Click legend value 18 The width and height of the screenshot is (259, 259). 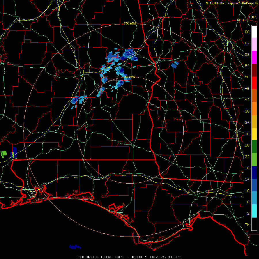247,168
